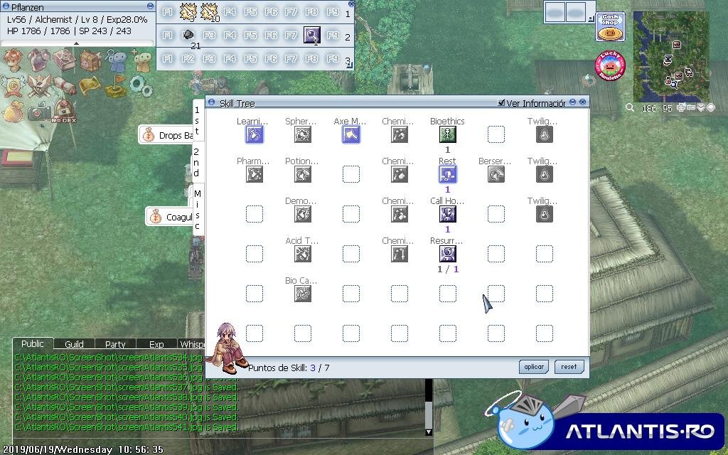
Task: Use the purple magnifier skill in hotkey row 2
Action: (x=312, y=36)
